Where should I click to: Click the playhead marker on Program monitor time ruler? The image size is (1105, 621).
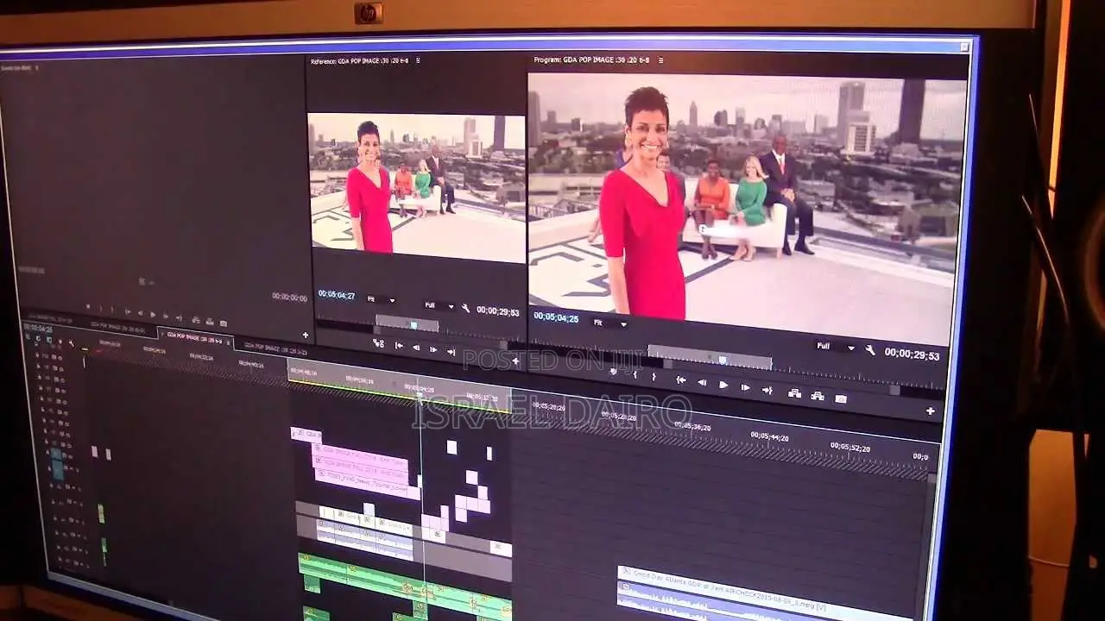(723, 360)
